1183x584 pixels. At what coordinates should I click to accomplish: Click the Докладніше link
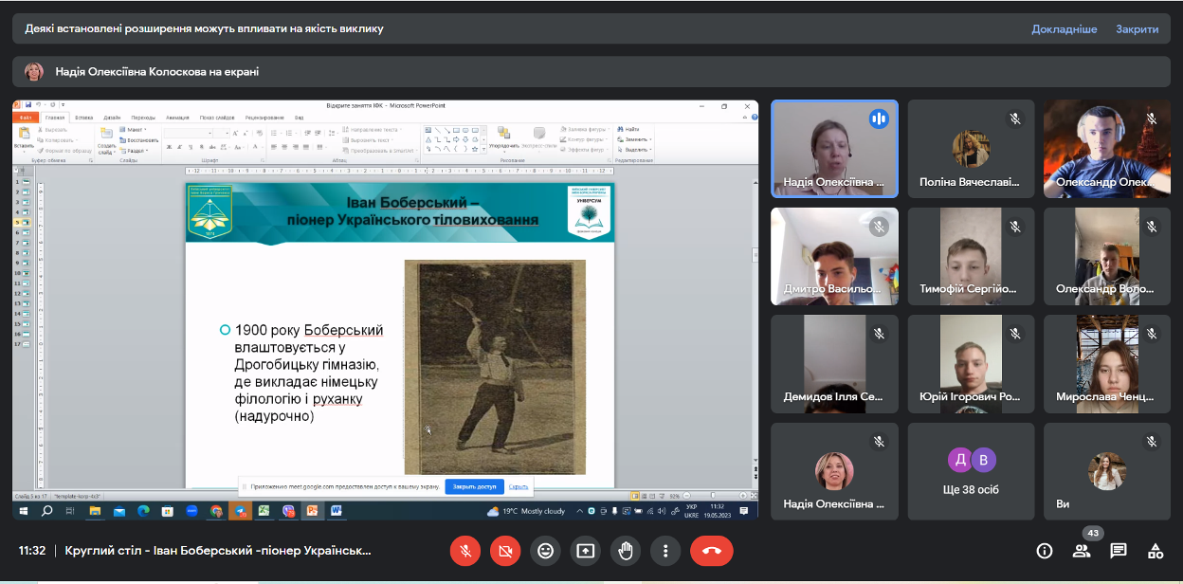(1064, 29)
